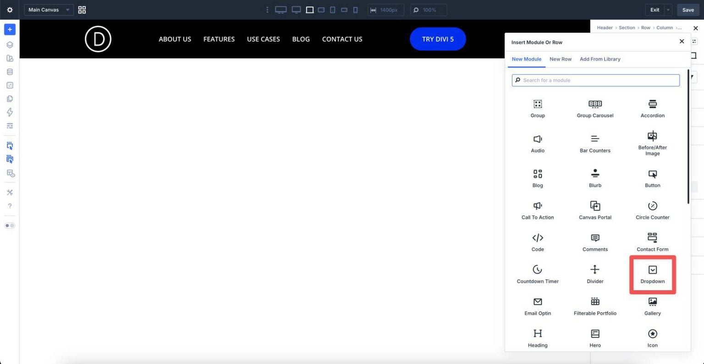This screenshot has height=364, width=704.
Task: Switch to the widest desktop monitor view
Action: (280, 10)
